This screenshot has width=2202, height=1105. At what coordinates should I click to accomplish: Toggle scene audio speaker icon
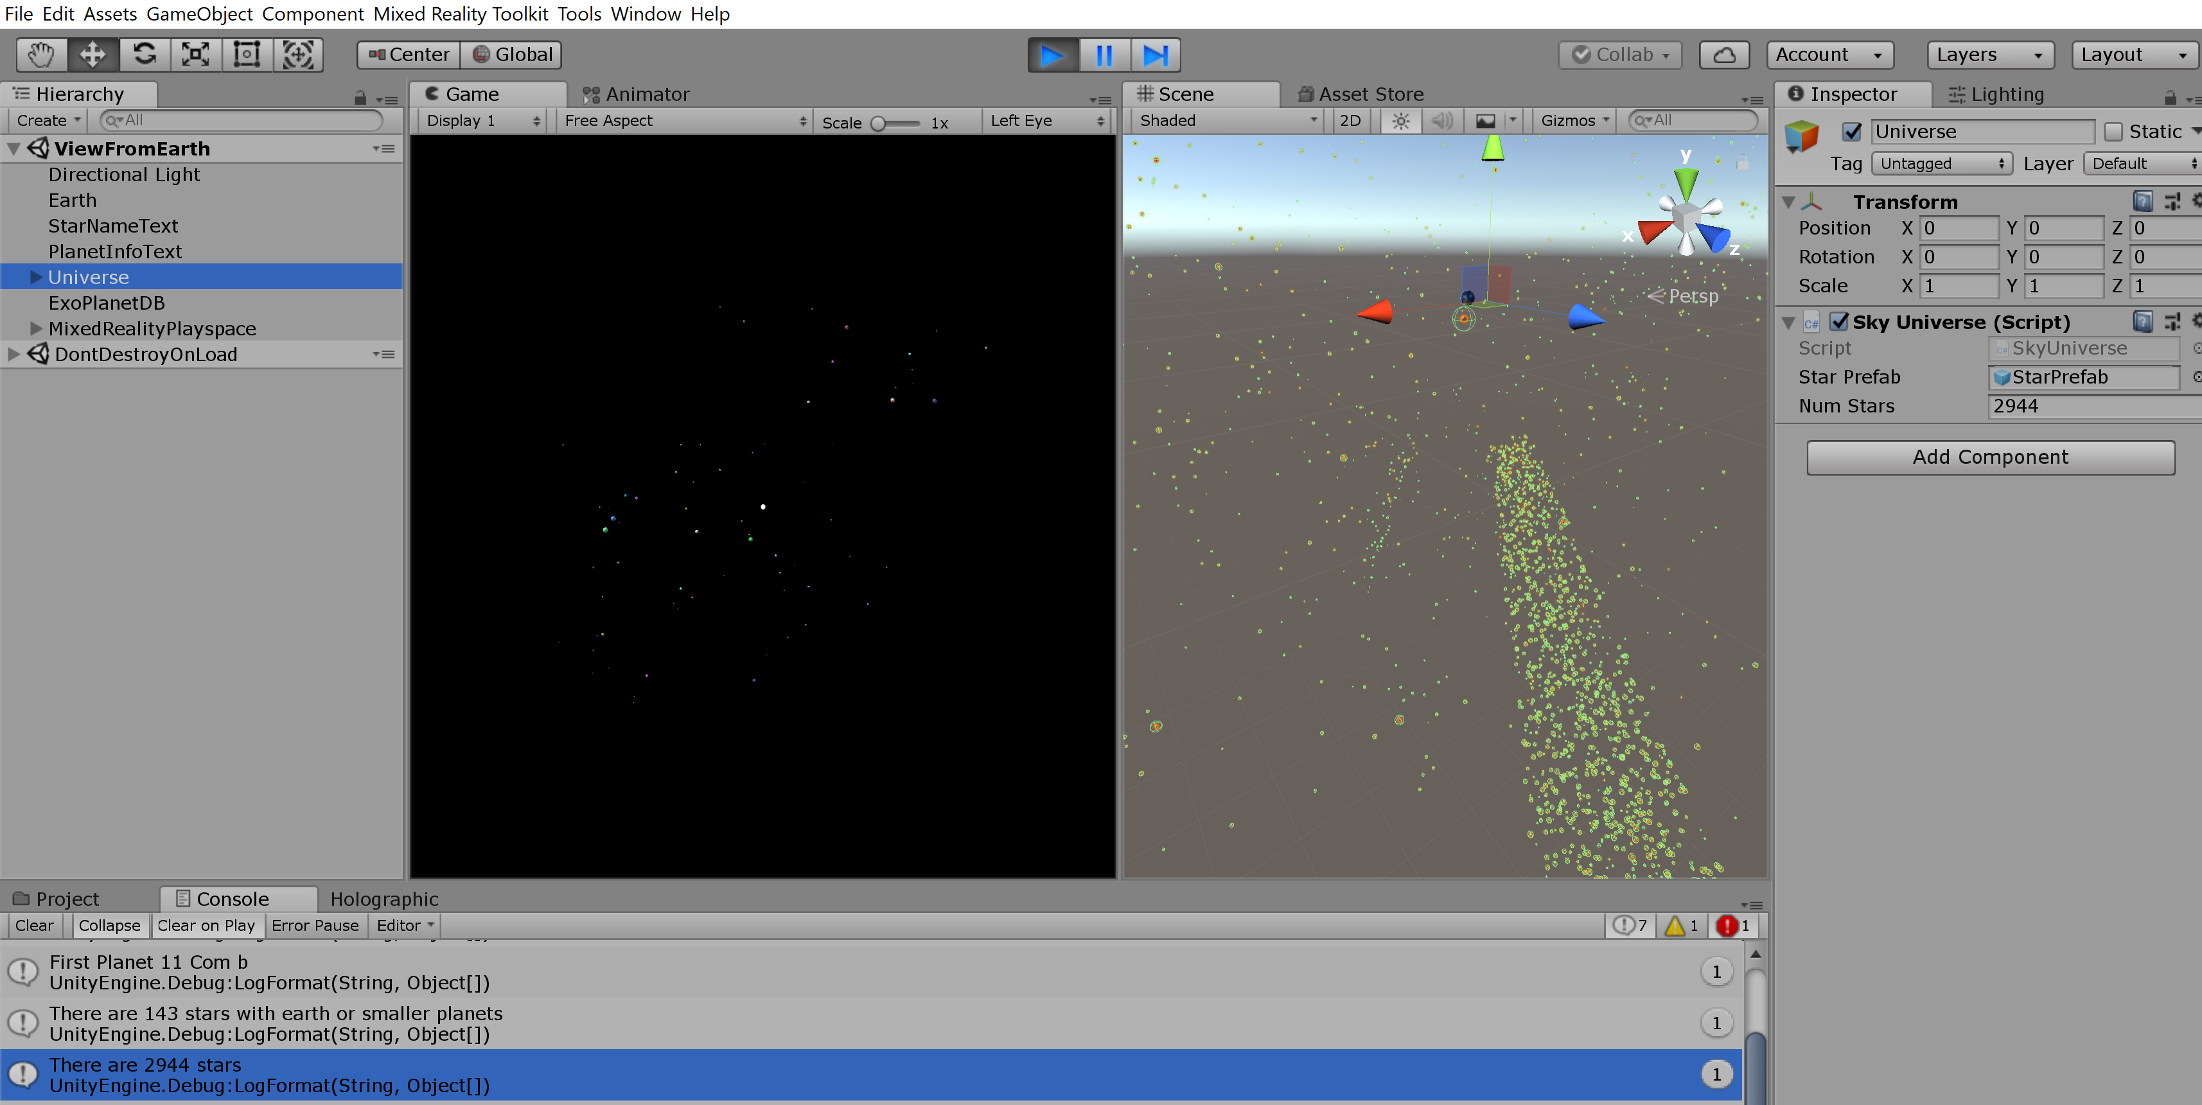tap(1441, 121)
